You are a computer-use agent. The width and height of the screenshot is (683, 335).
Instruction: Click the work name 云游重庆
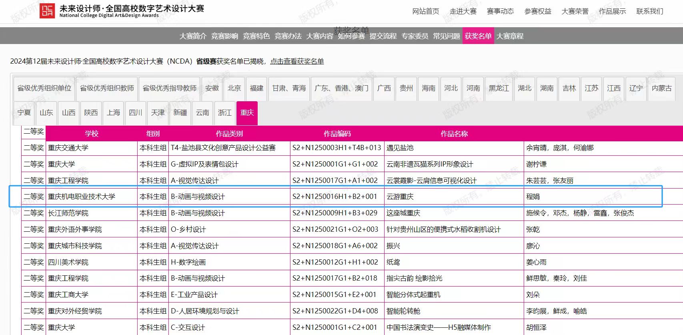[x=400, y=197]
